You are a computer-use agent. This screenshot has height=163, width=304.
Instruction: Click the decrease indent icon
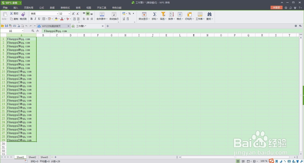click(74, 19)
